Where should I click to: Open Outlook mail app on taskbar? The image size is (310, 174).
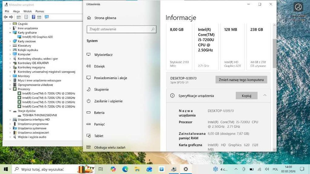(149, 169)
